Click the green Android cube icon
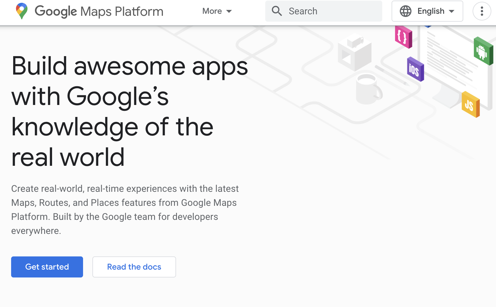Screen dimensions: 496x307 point(483,51)
